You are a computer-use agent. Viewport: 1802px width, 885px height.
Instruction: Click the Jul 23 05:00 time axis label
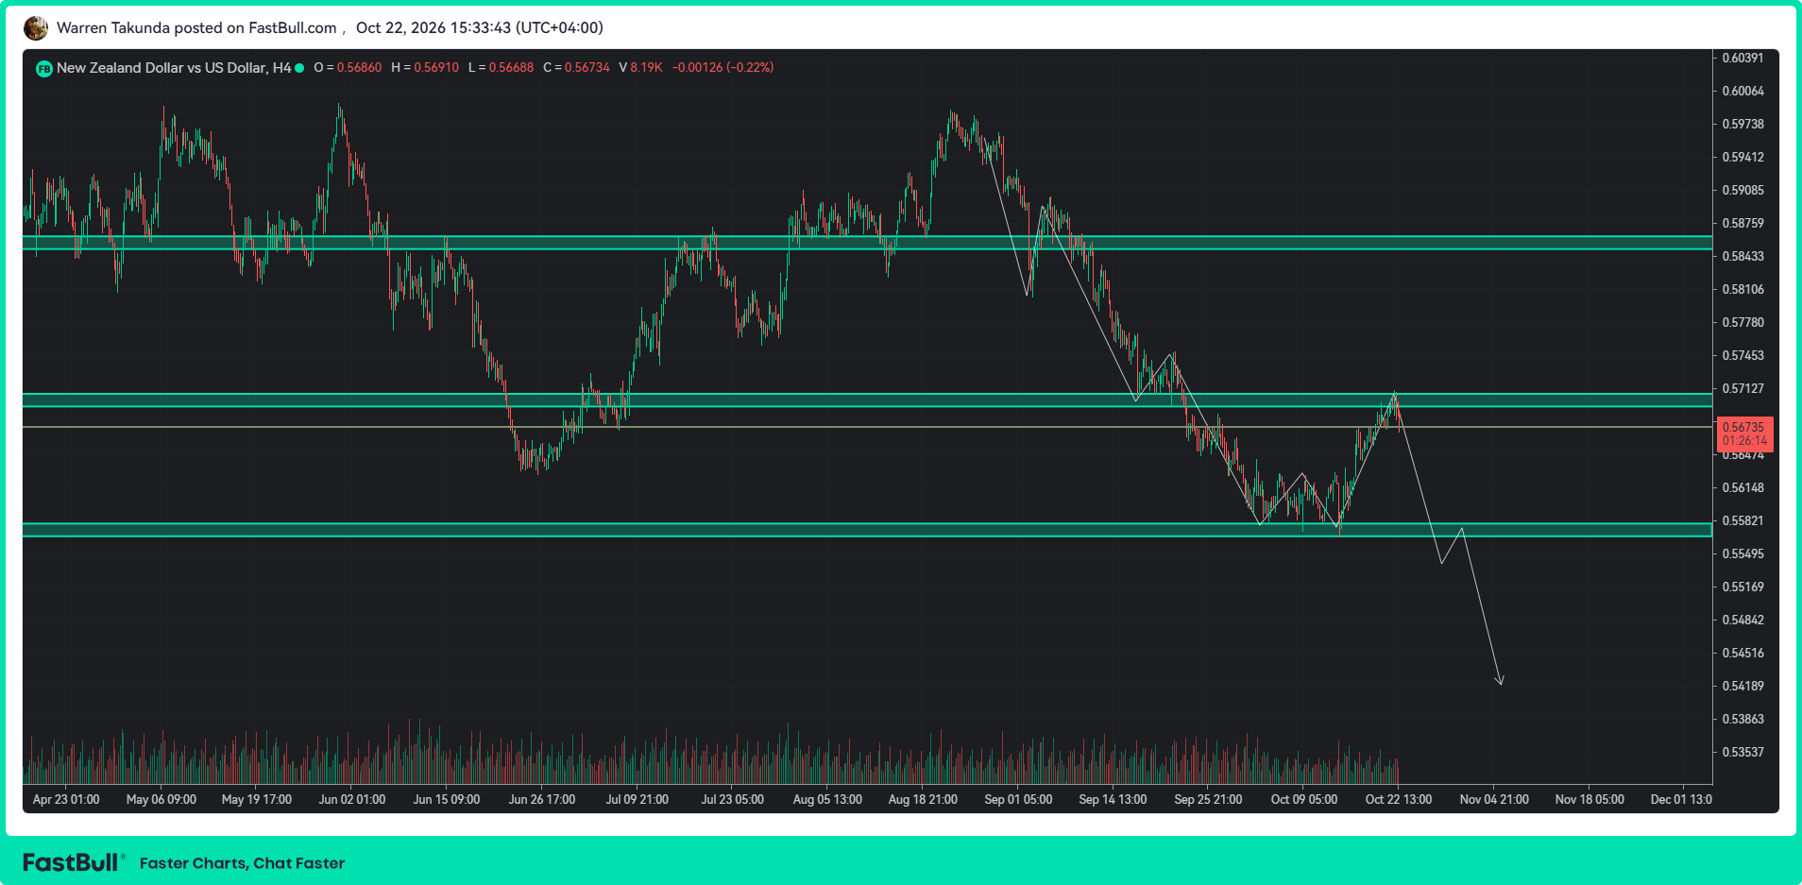[733, 799]
